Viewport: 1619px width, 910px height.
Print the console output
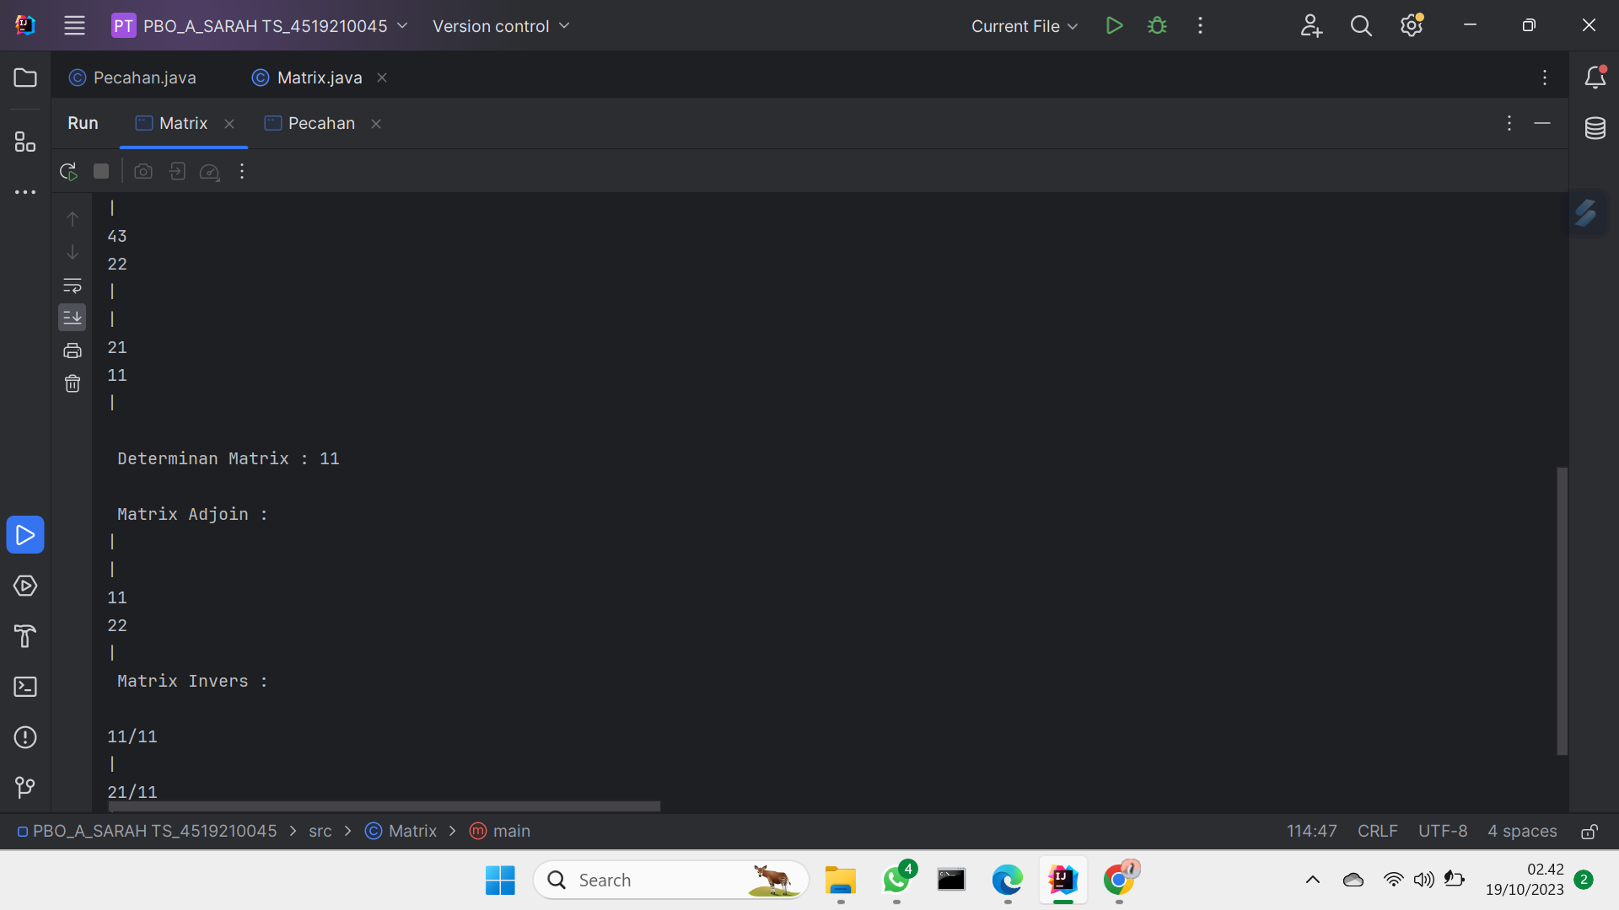point(73,351)
